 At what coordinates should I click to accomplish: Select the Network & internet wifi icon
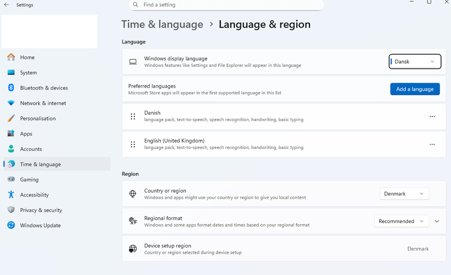pyautogui.click(x=11, y=103)
